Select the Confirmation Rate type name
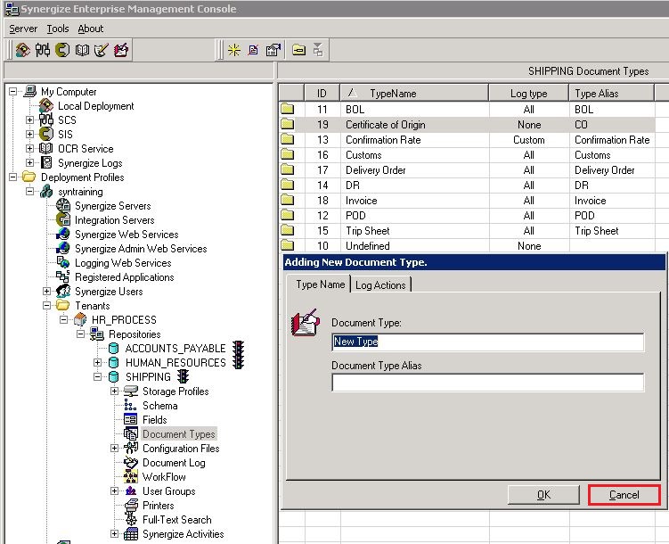The image size is (669, 544). point(383,140)
